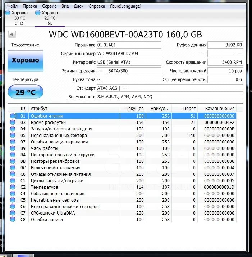Select the G: disk tab
This screenshot has height=257, width=252.
(x=50, y=18)
